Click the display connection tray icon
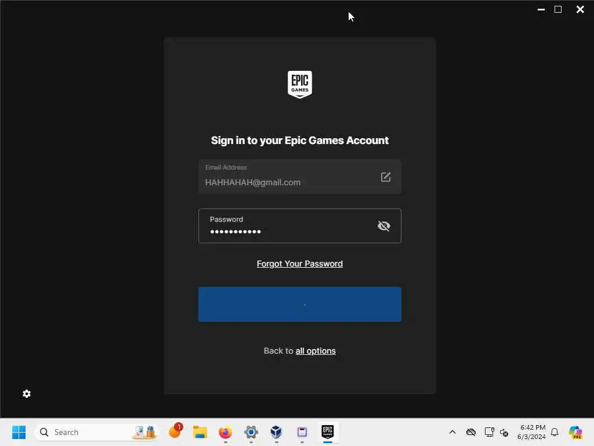This screenshot has height=446, width=594. (489, 432)
